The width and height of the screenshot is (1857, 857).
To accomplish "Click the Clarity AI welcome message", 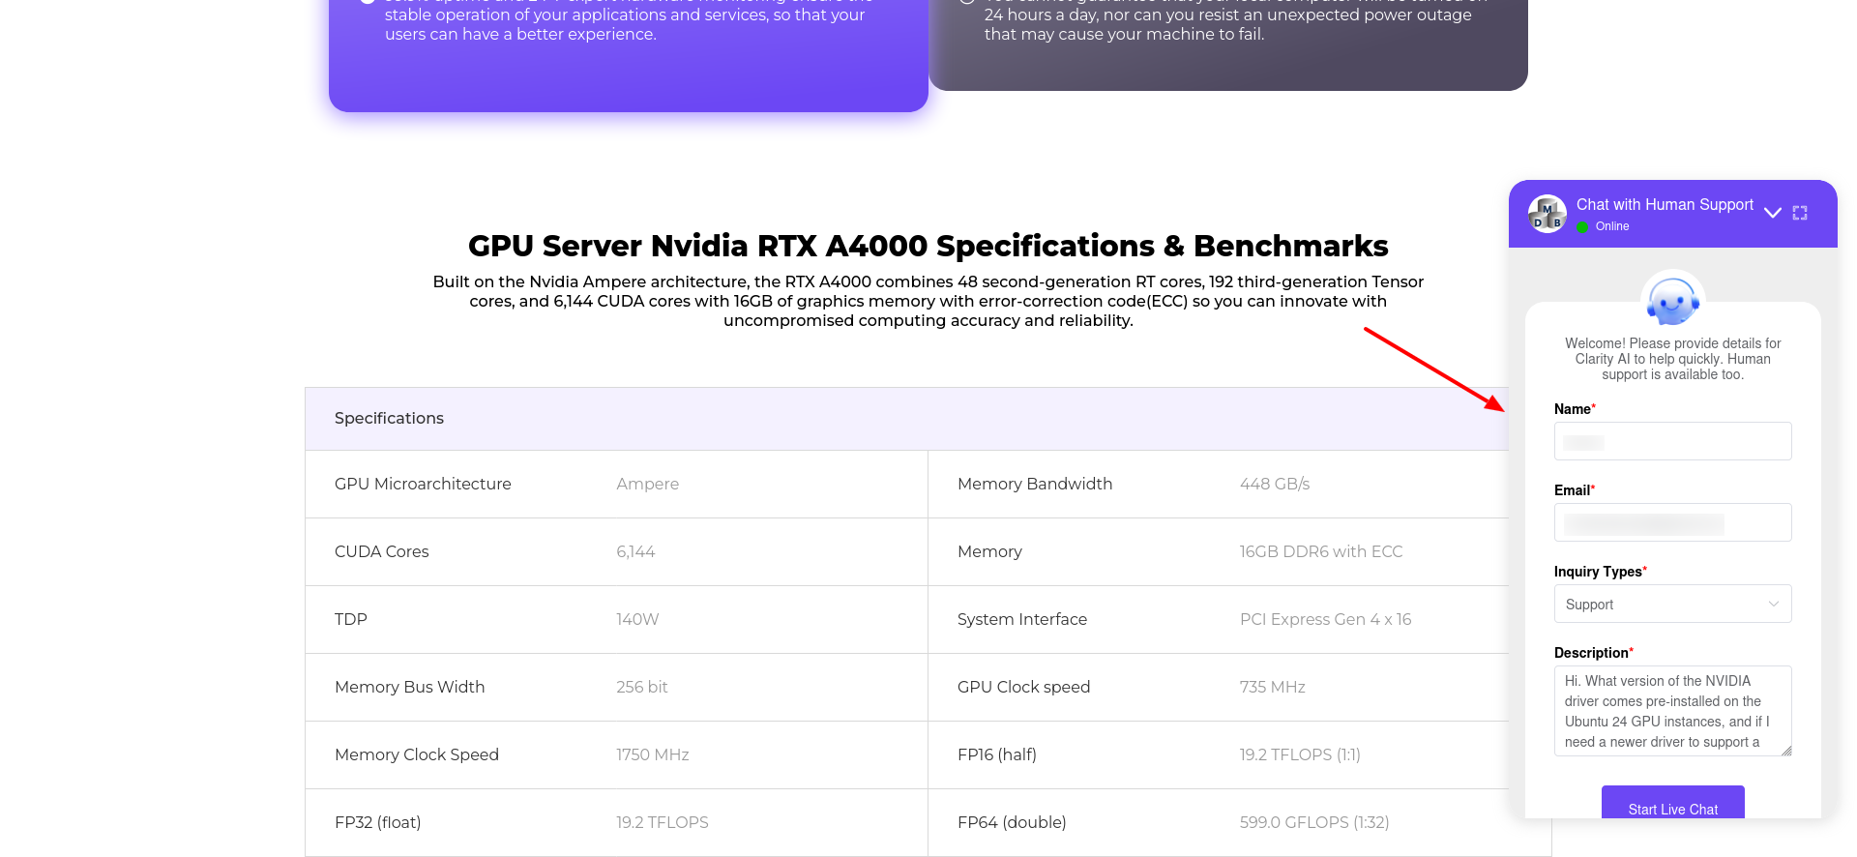I will pos(1673,359).
